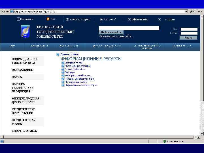Click the breadcrumb icon before Главная страница

pyautogui.click(x=58, y=54)
